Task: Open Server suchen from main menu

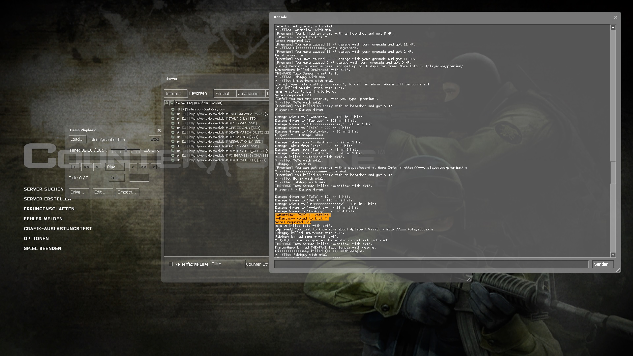Action: (x=44, y=189)
